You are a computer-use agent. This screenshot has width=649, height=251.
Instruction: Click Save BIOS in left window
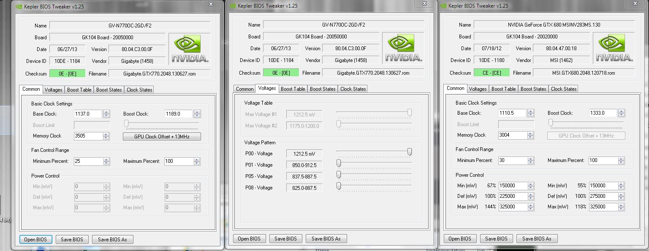coord(72,240)
